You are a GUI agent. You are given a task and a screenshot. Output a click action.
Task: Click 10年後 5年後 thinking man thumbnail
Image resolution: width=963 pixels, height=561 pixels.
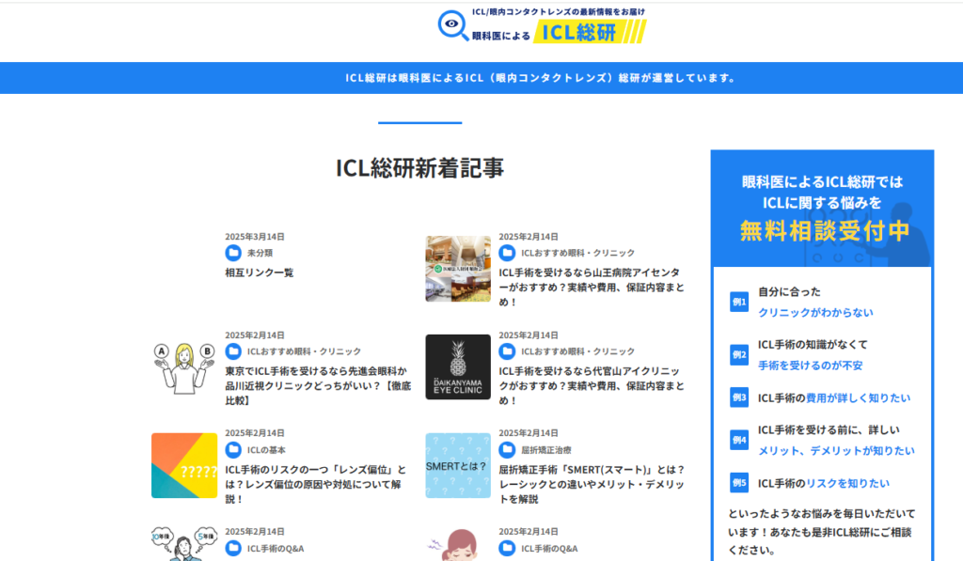tap(184, 544)
